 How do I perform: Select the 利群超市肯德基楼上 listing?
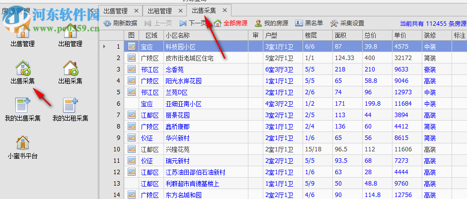click(x=192, y=184)
